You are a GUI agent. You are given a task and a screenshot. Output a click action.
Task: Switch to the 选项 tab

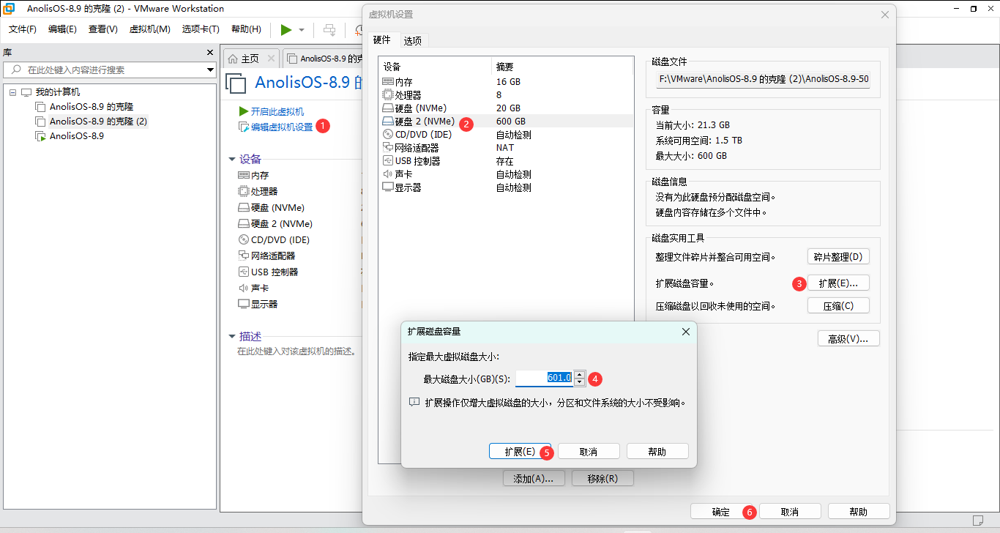(413, 41)
